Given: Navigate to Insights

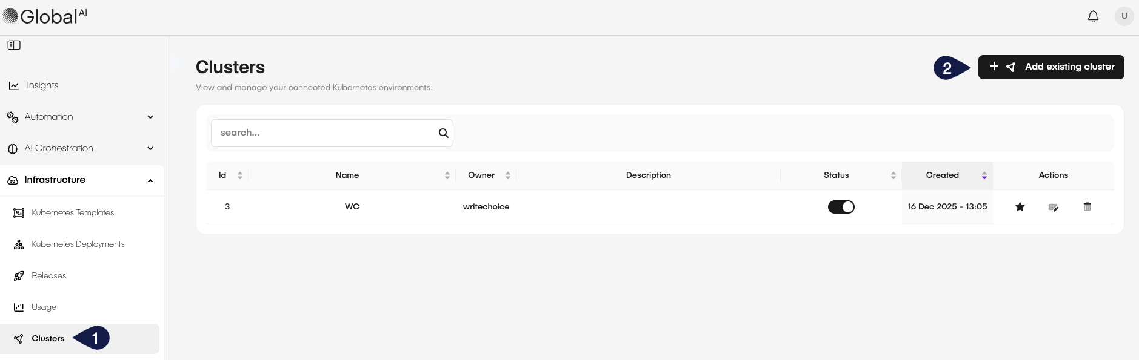Looking at the screenshot, I should pos(42,85).
